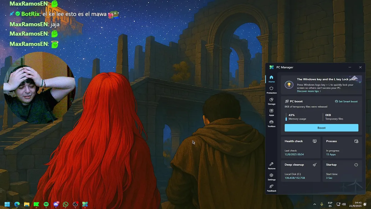Open File Explorer from taskbar

pos(27,204)
